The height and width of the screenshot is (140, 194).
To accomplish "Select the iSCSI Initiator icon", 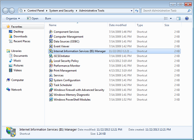I will 51,56.
